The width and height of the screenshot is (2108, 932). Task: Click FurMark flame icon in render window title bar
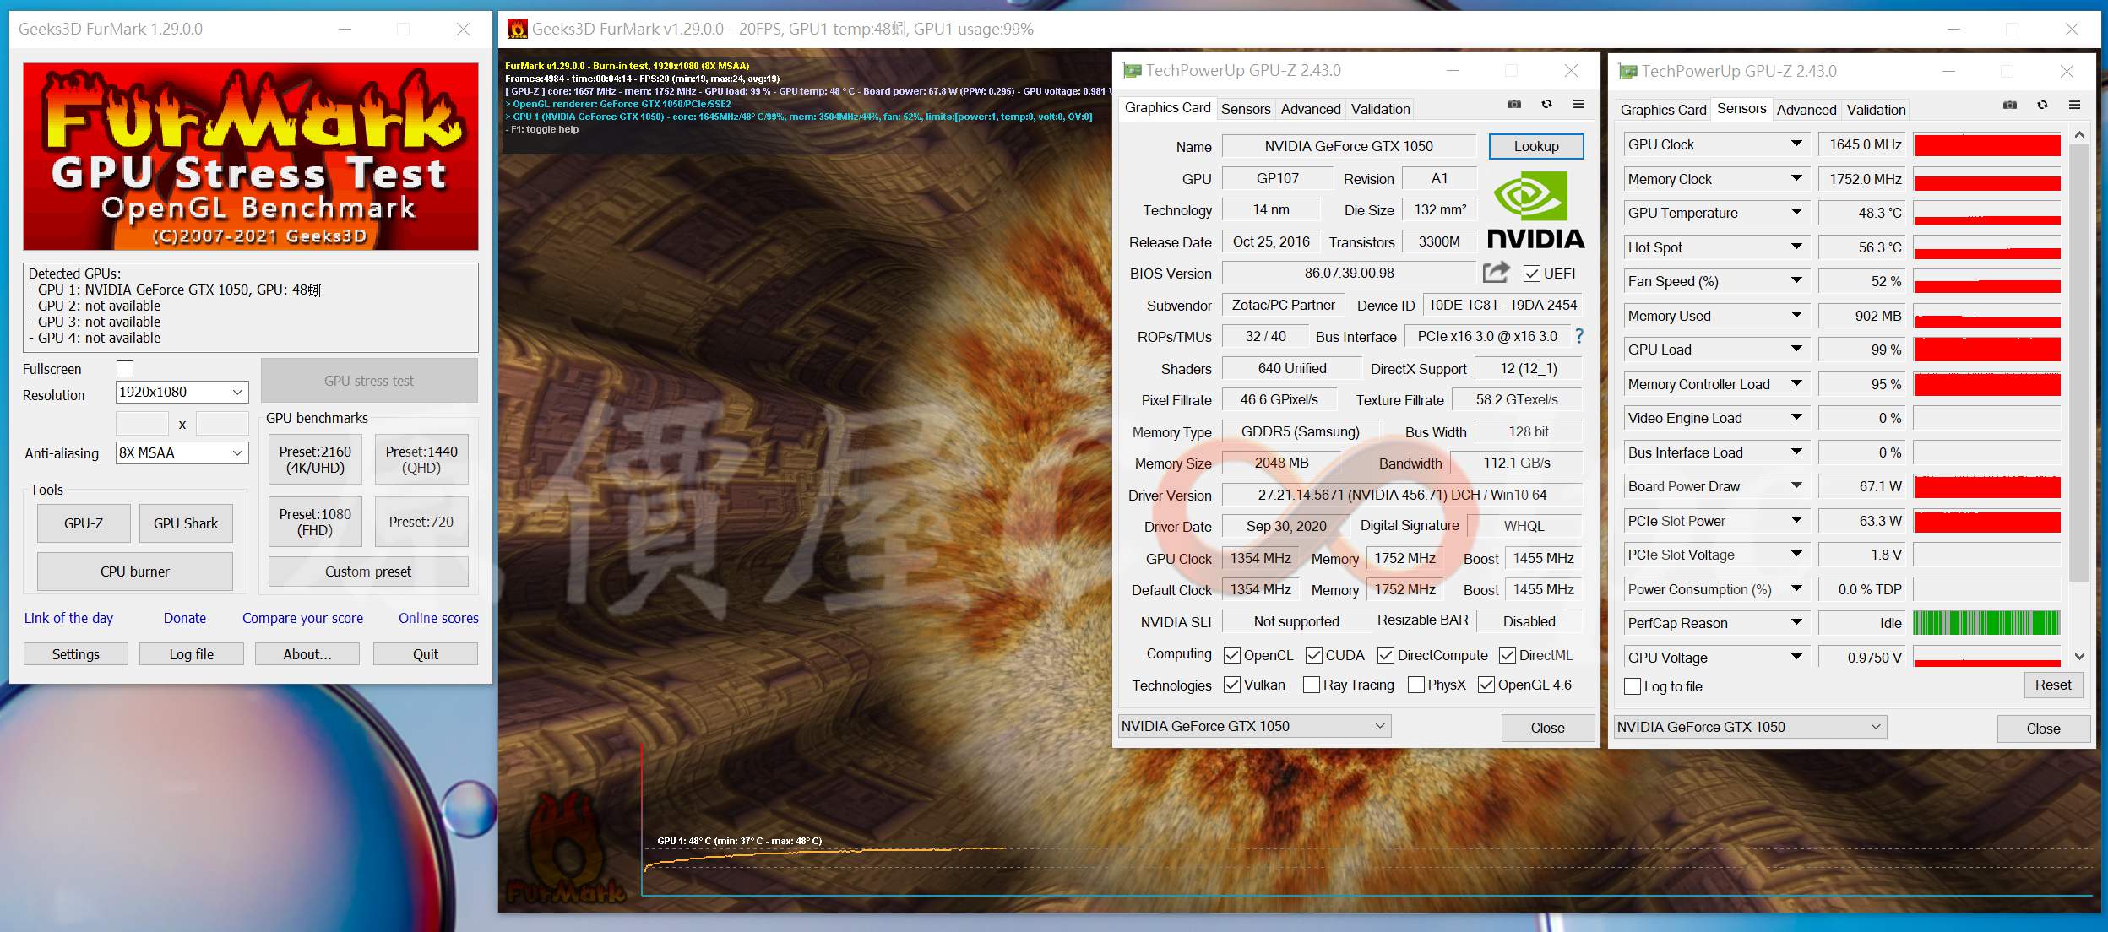click(x=517, y=29)
